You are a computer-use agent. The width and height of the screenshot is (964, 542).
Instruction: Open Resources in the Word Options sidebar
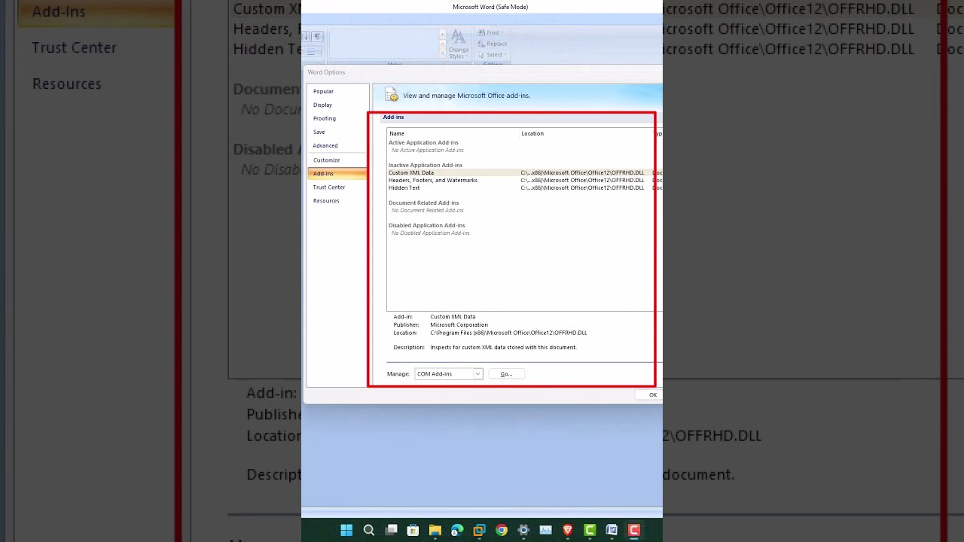tap(326, 200)
